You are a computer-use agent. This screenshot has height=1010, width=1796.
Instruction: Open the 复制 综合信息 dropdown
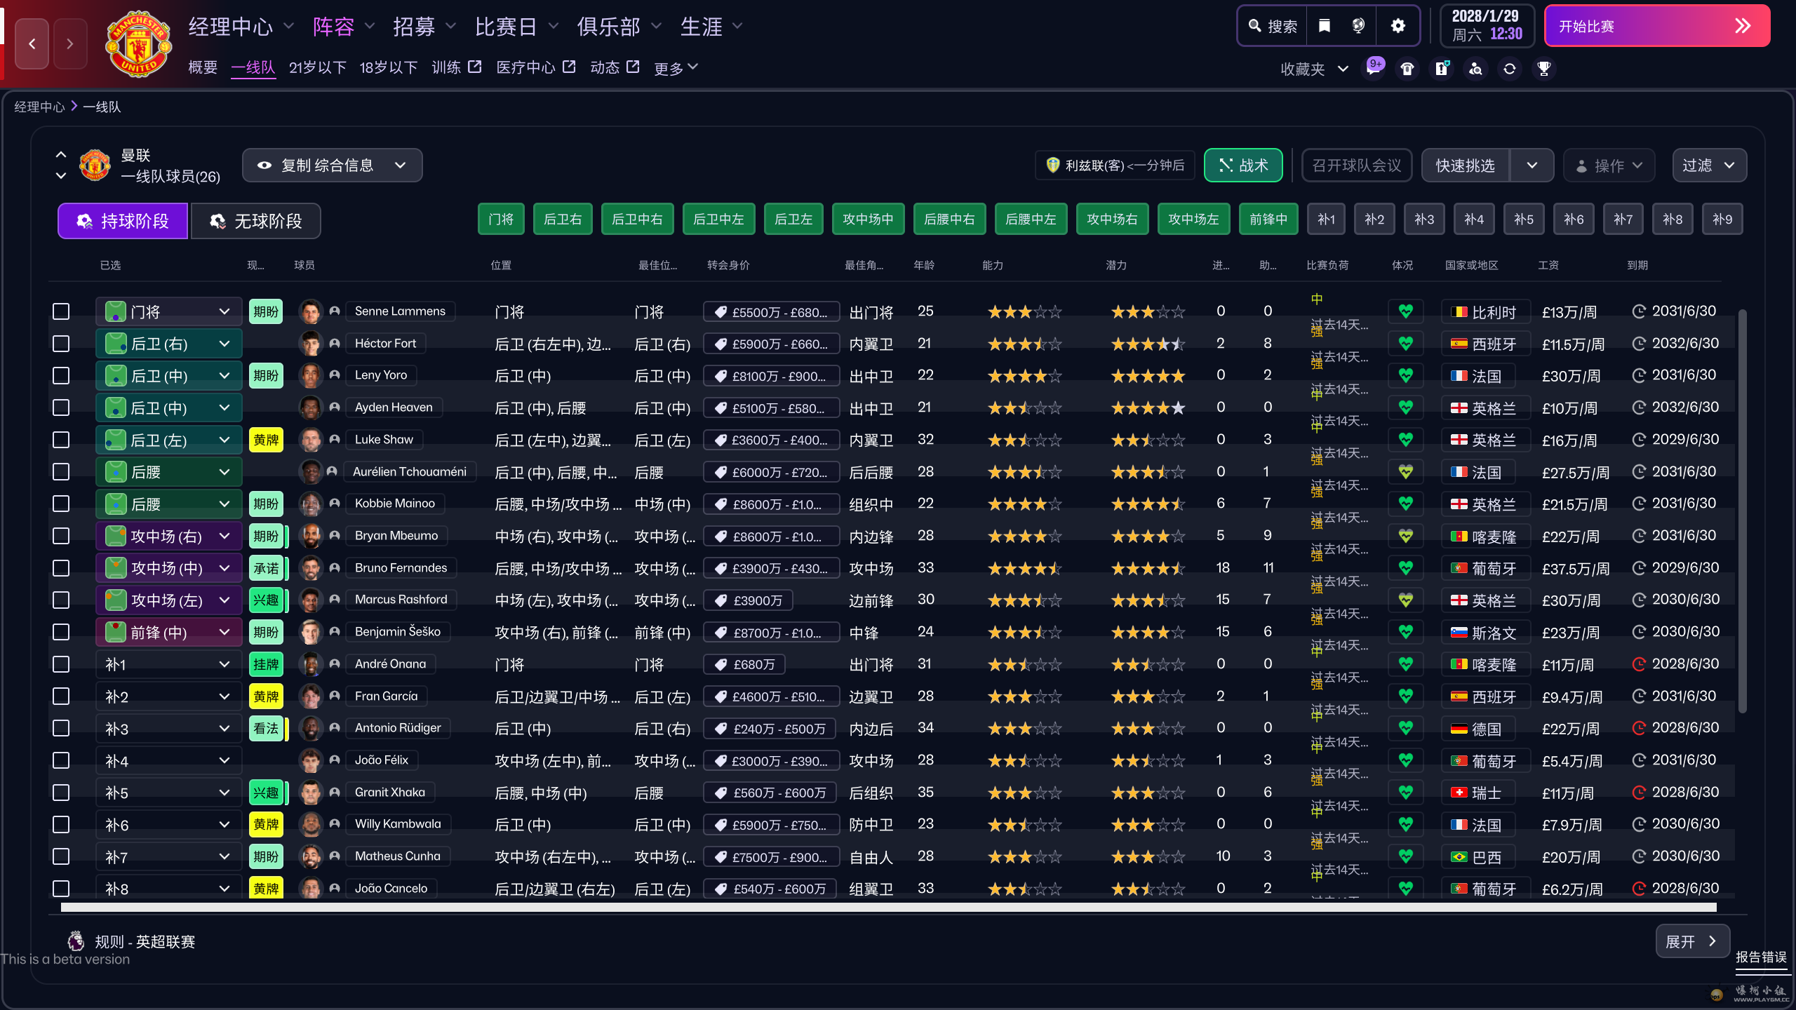pos(400,165)
